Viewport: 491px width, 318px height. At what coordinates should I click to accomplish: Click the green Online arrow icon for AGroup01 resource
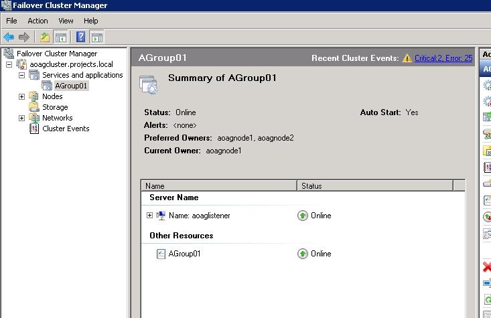303,254
